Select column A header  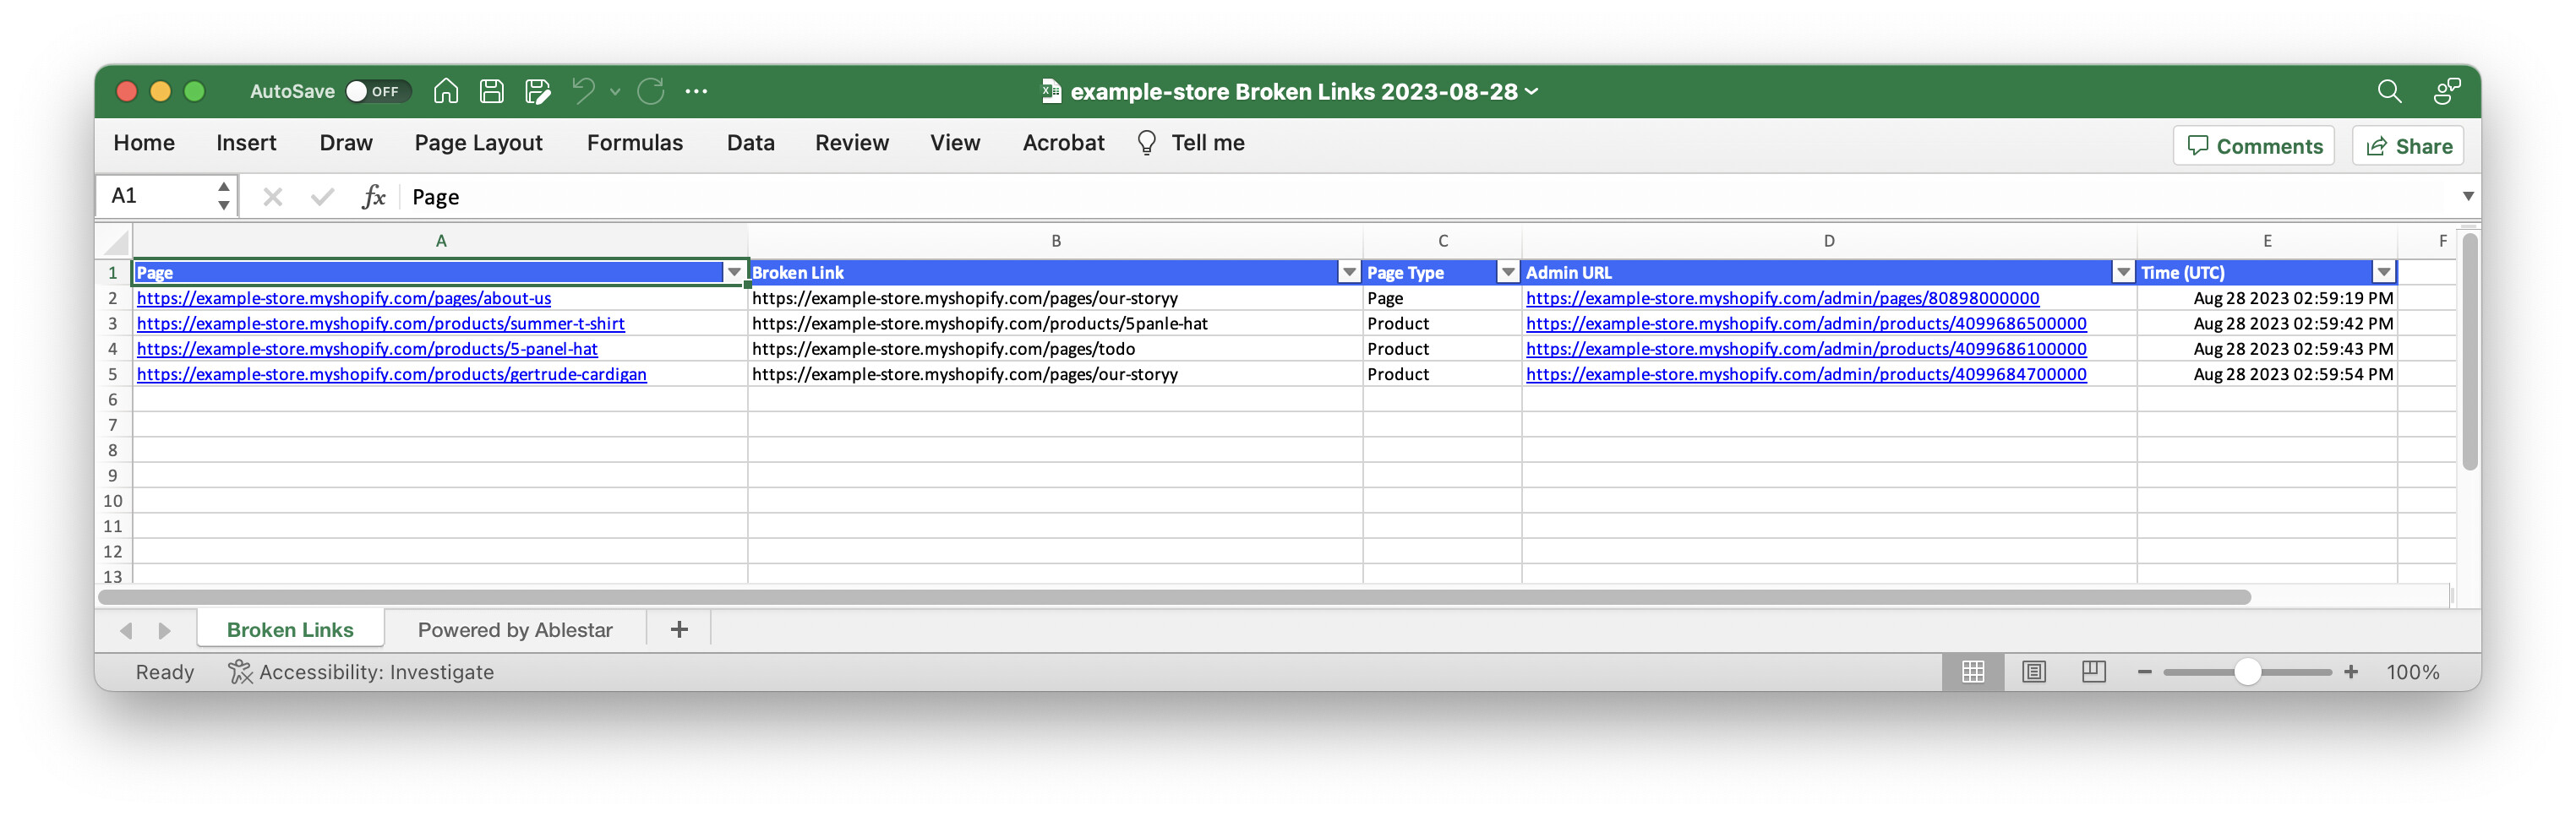[441, 241]
